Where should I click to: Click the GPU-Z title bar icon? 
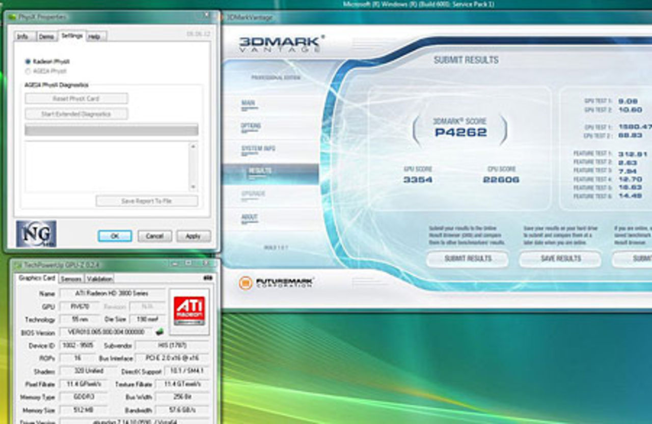18,265
